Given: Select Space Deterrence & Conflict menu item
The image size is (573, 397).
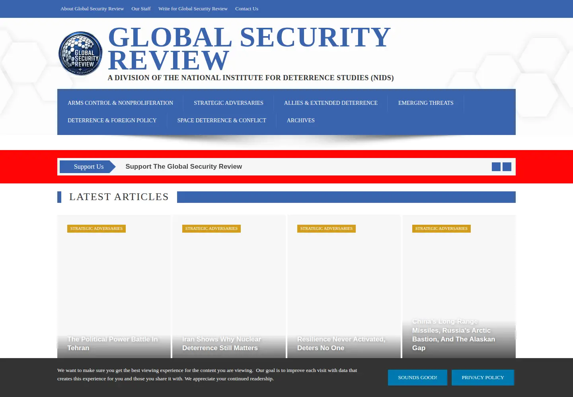Looking at the screenshot, I should click(x=222, y=120).
